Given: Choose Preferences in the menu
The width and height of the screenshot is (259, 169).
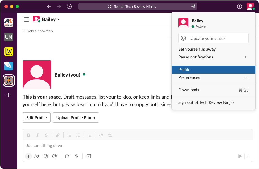Looking at the screenshot, I should coord(189,77).
